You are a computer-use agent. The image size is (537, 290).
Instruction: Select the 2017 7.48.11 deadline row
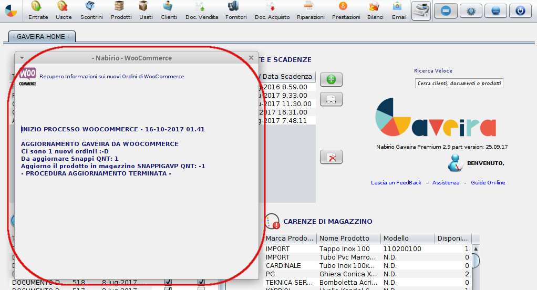pyautogui.click(x=287, y=120)
